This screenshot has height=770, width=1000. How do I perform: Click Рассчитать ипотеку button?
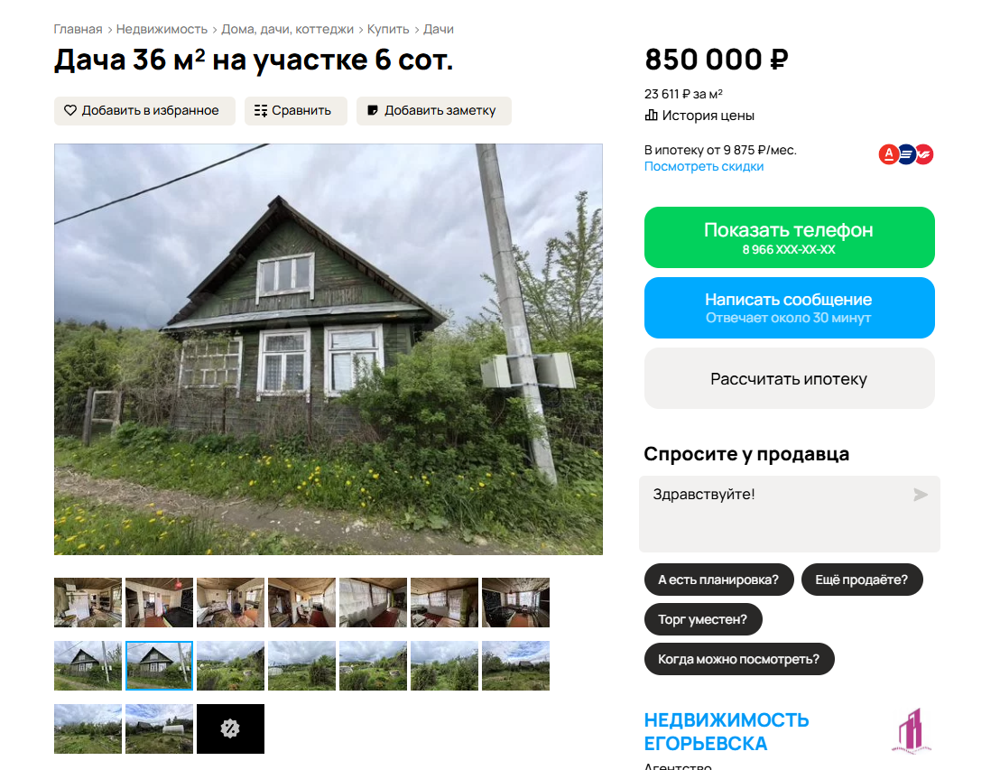coord(789,378)
